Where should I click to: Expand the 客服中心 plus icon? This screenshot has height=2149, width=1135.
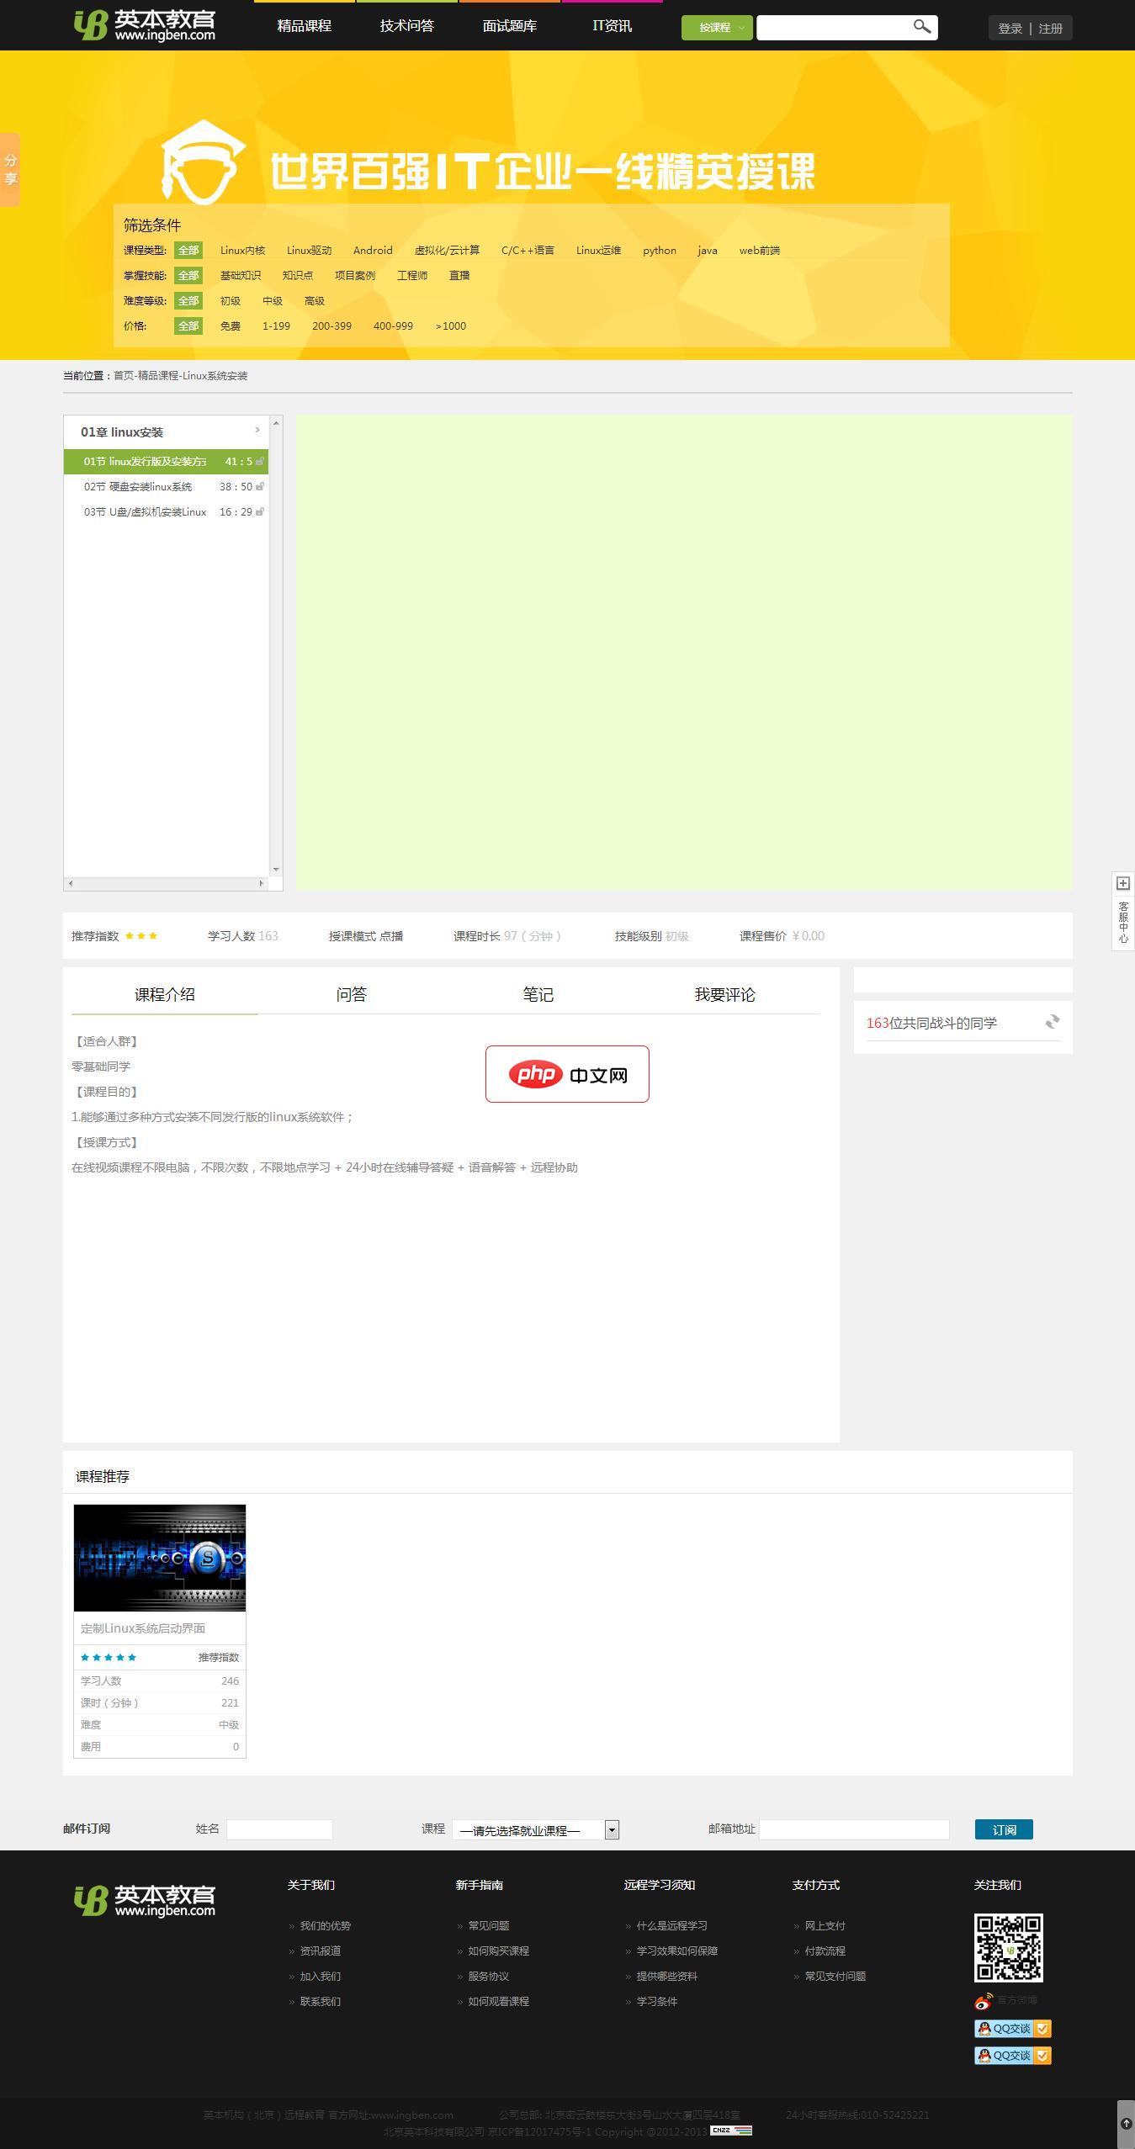tap(1122, 882)
